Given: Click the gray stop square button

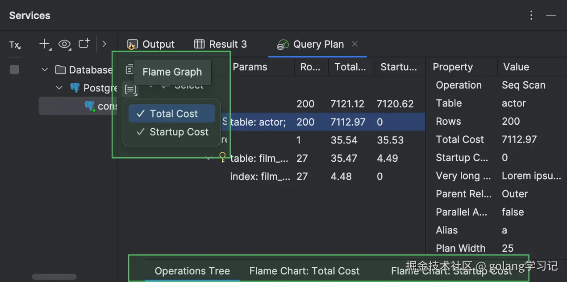Looking at the screenshot, I should 15,69.
